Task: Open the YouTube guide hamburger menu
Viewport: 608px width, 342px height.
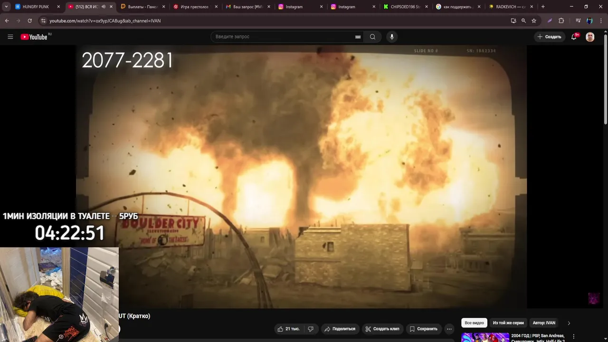Action: coord(10,37)
